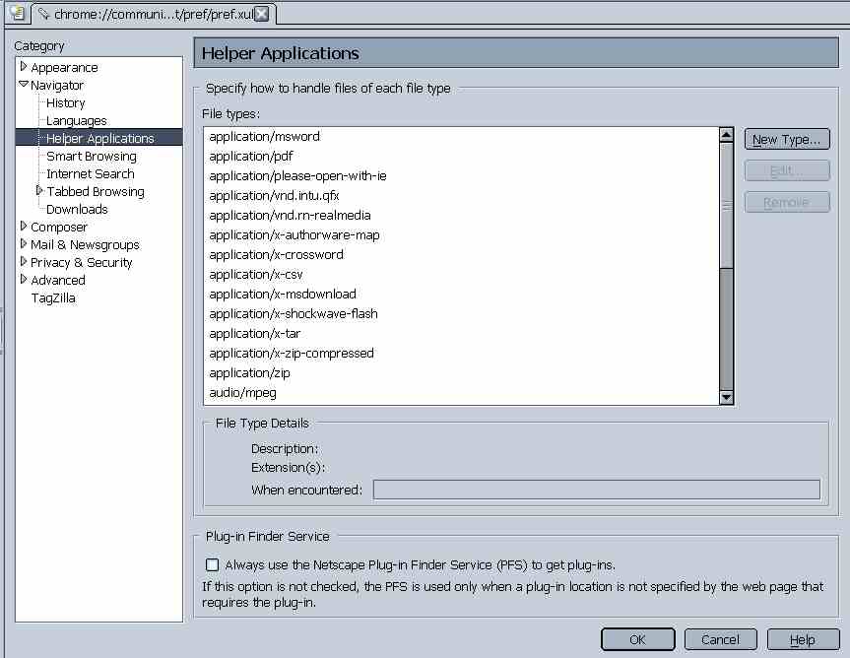The height and width of the screenshot is (658, 850).
Task: Open the Help button
Action: tap(802, 640)
